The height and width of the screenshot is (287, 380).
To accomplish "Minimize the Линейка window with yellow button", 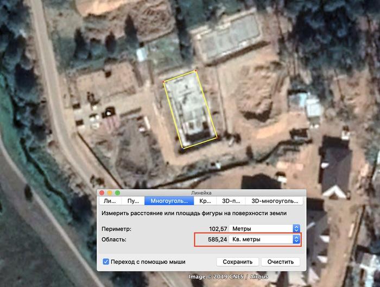I will coord(109,193).
